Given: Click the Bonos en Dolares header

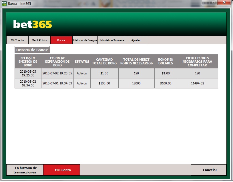Looking at the screenshot, I should click(x=166, y=62).
